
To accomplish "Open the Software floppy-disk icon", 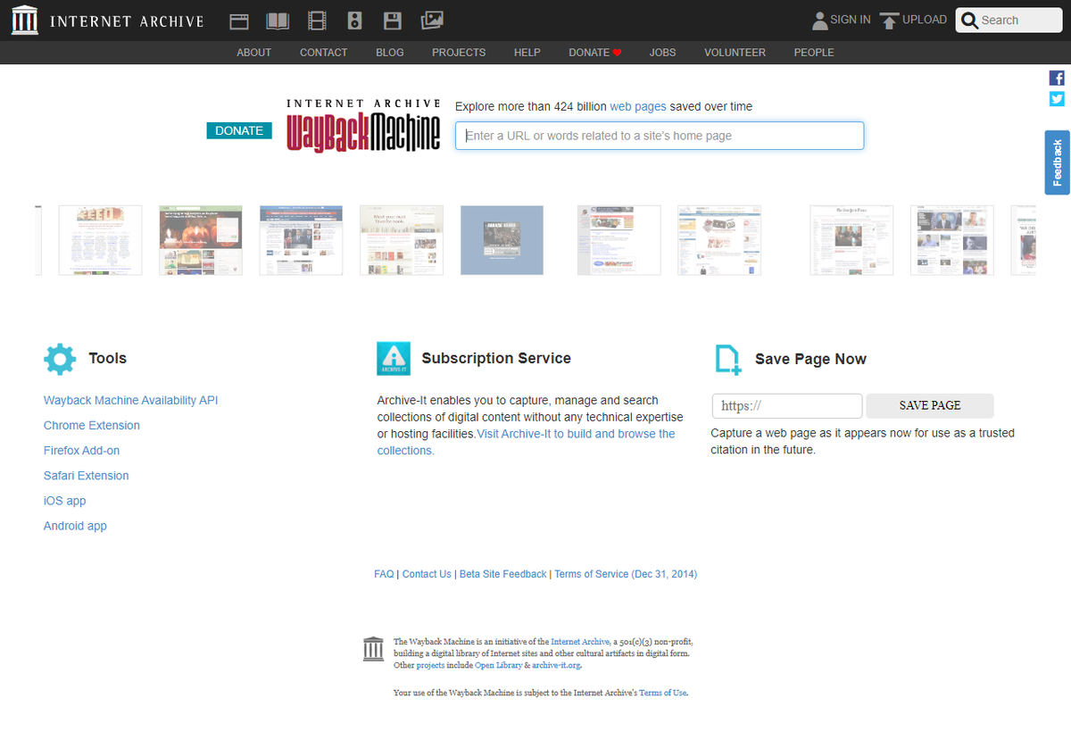I will [392, 21].
